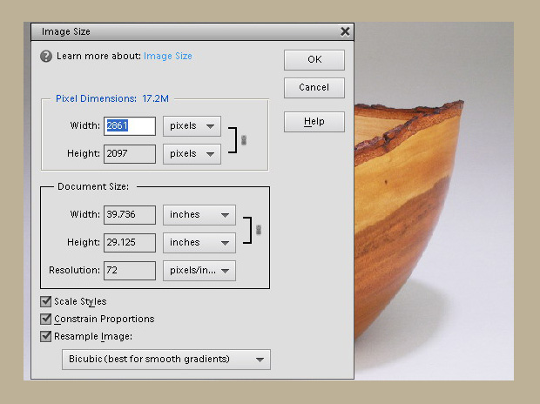540x404 pixels.
Task: Click the Cancel button
Action: coord(314,88)
